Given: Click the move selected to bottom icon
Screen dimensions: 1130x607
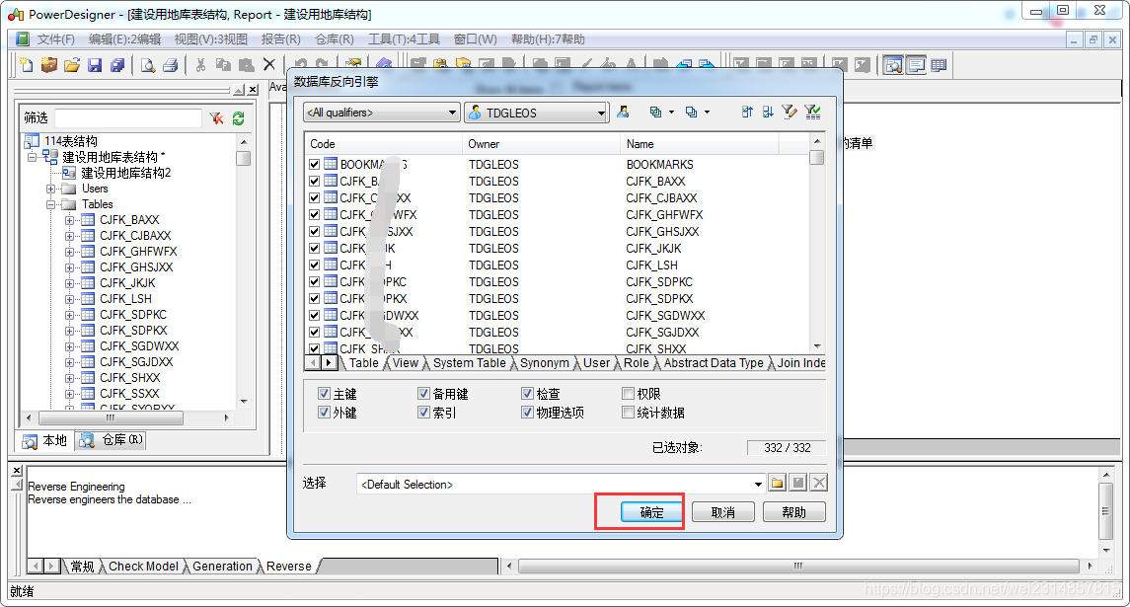Looking at the screenshot, I should tap(768, 112).
